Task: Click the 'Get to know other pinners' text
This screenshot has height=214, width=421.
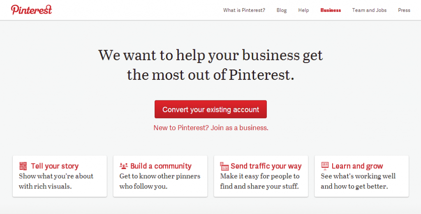Action: [160, 176]
